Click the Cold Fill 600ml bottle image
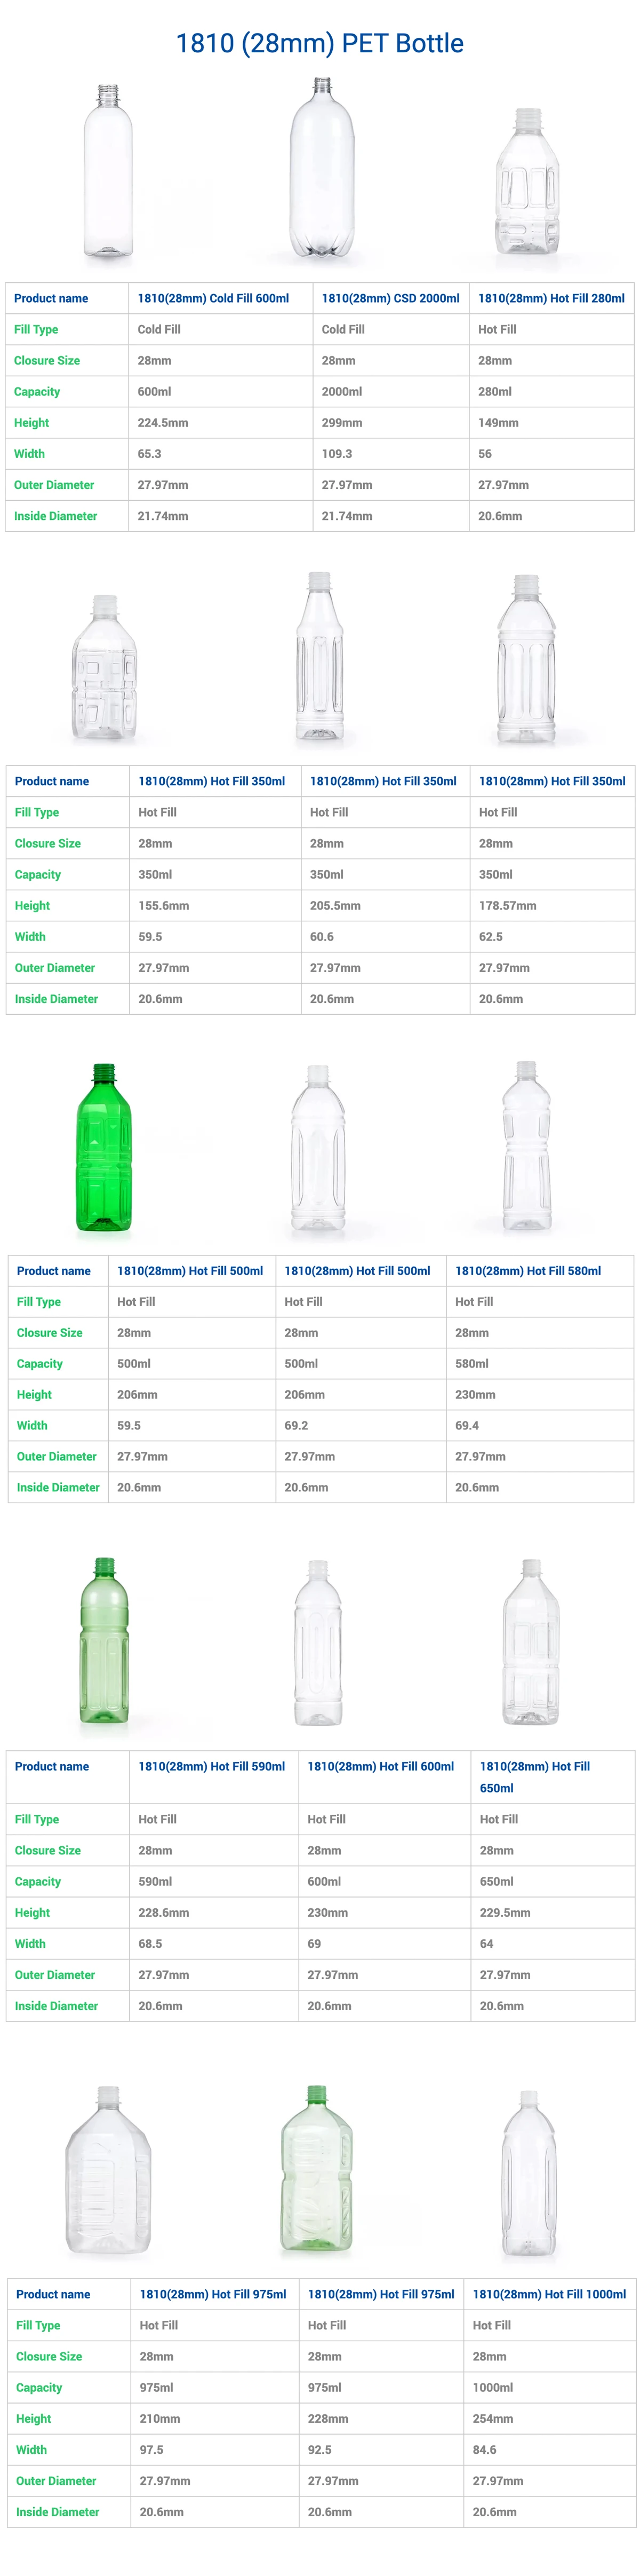 coord(107,172)
